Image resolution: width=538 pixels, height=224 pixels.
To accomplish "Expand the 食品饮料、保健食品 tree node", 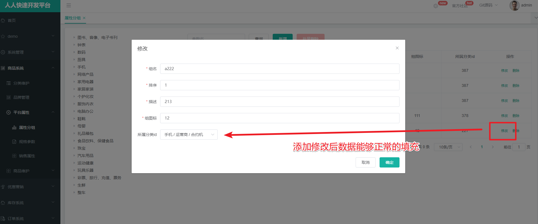I will tap(74, 141).
